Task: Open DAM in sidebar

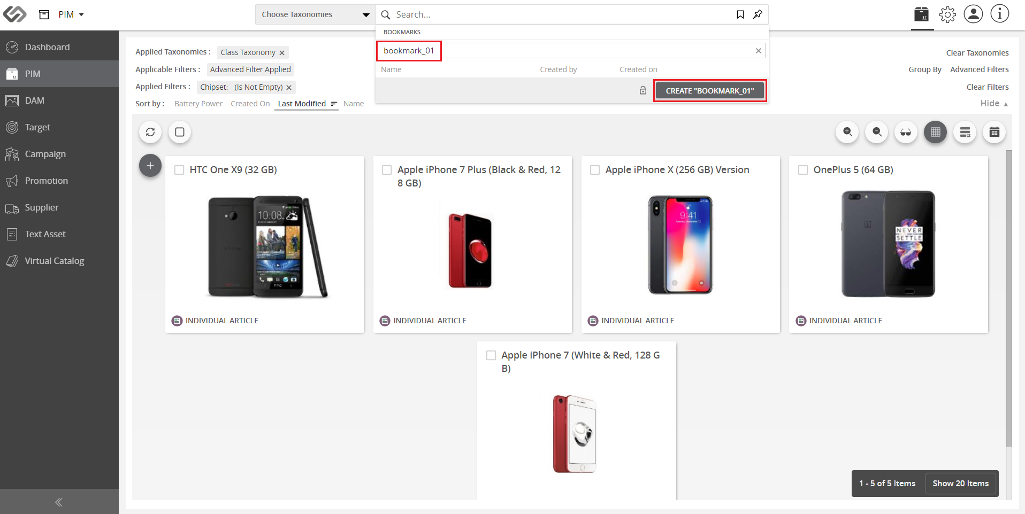Action: [59, 100]
